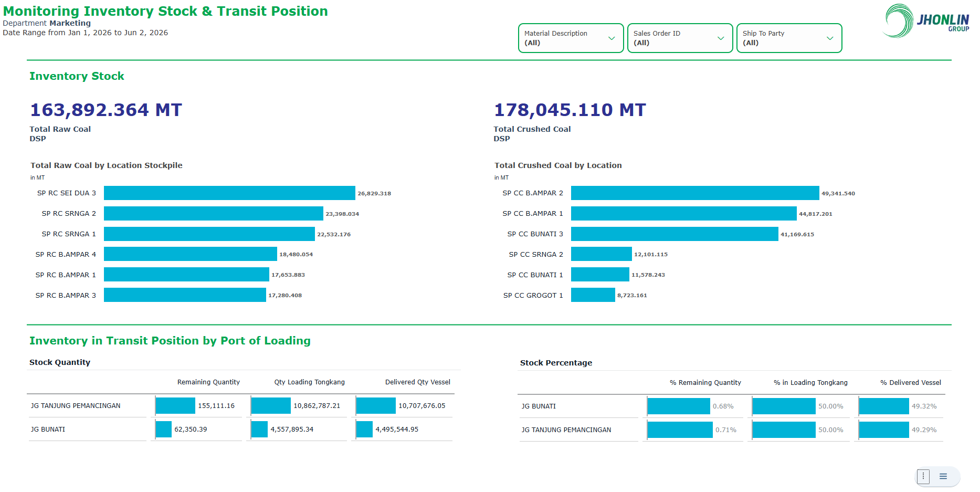Select the SP RC SEI DUA 3 bar
Image resolution: width=980 pixels, height=492 pixels.
(229, 193)
